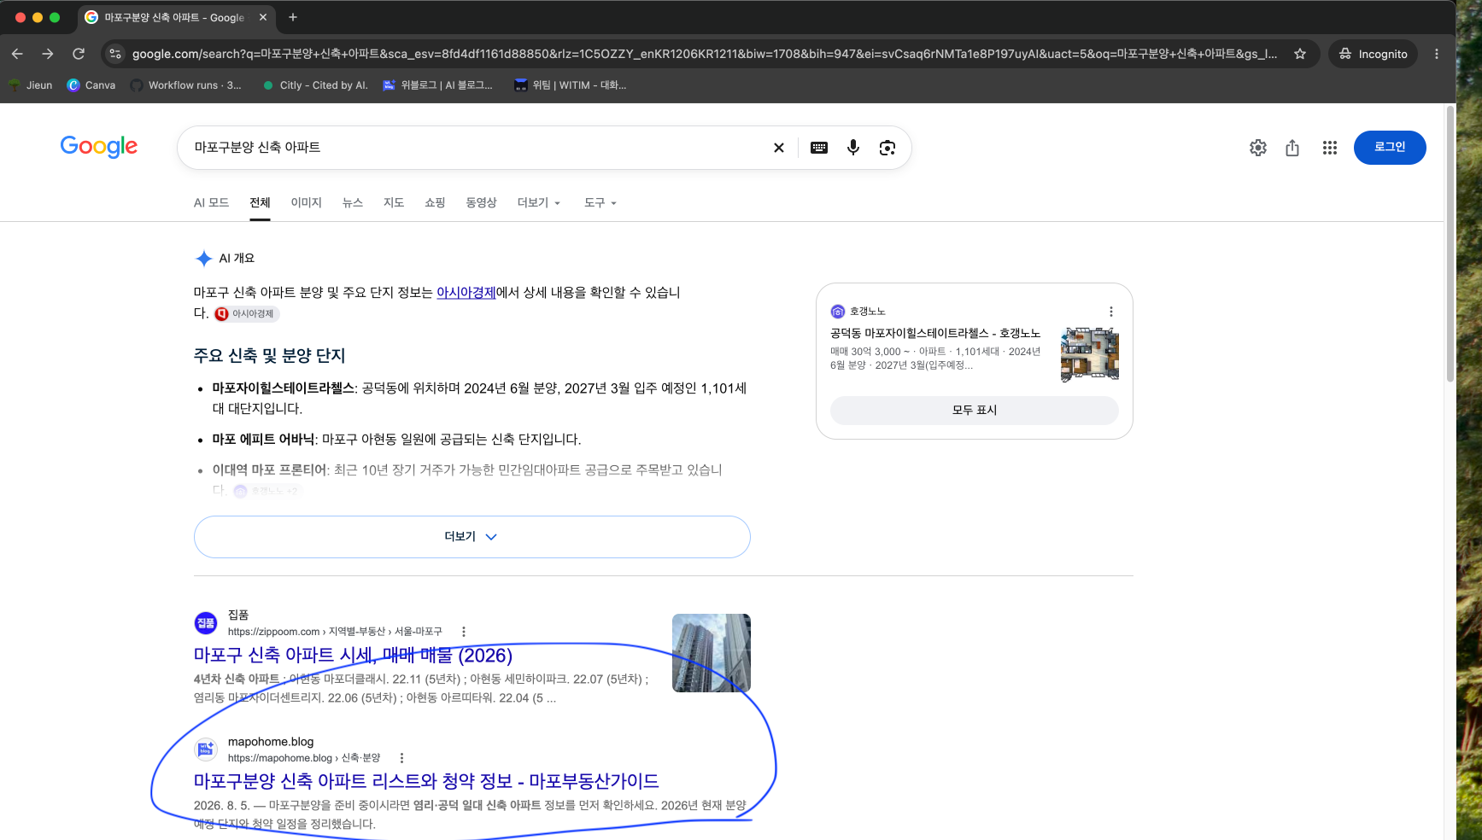Open the 아시아경제 inline link

(x=466, y=292)
